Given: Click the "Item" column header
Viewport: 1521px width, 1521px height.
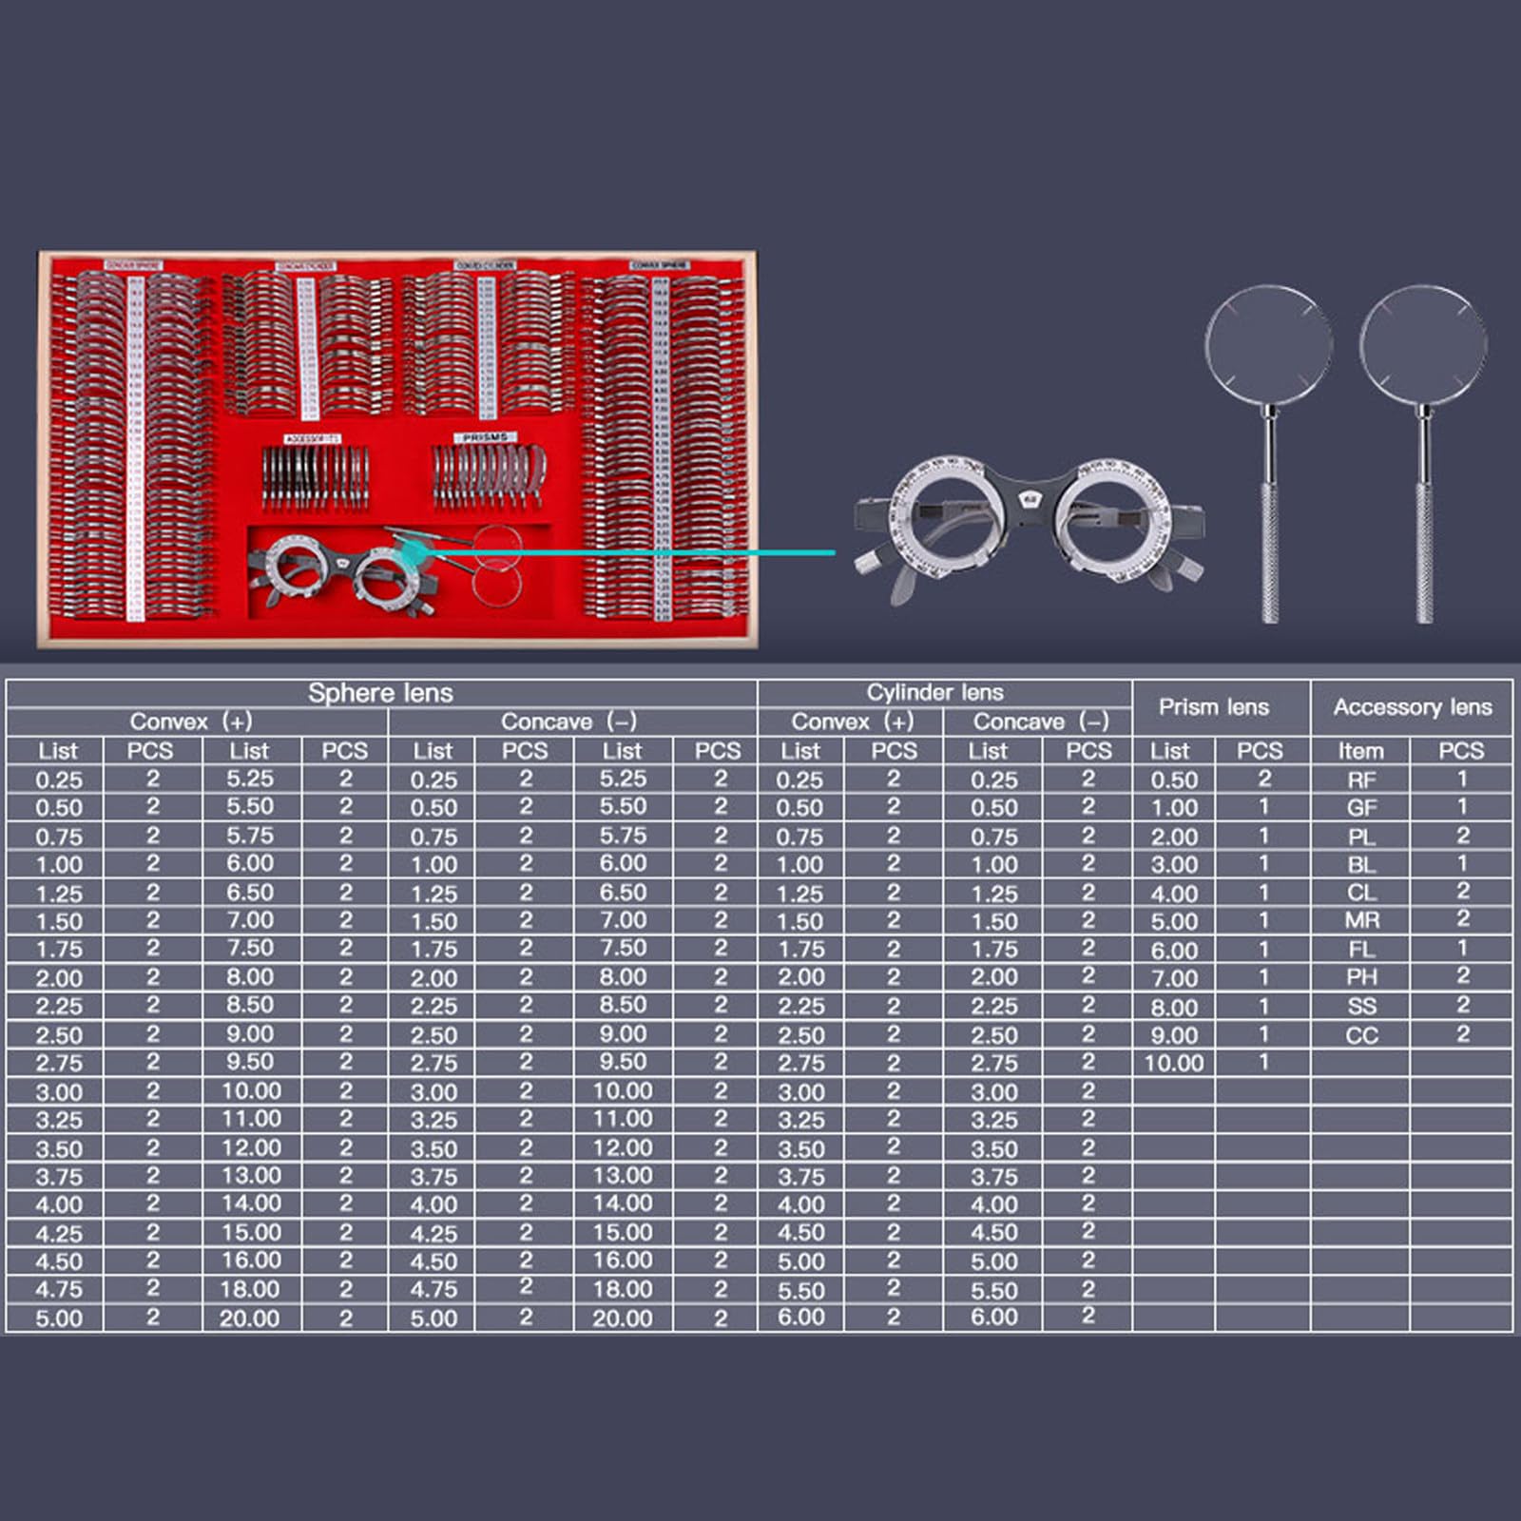Looking at the screenshot, I should (x=1360, y=751).
